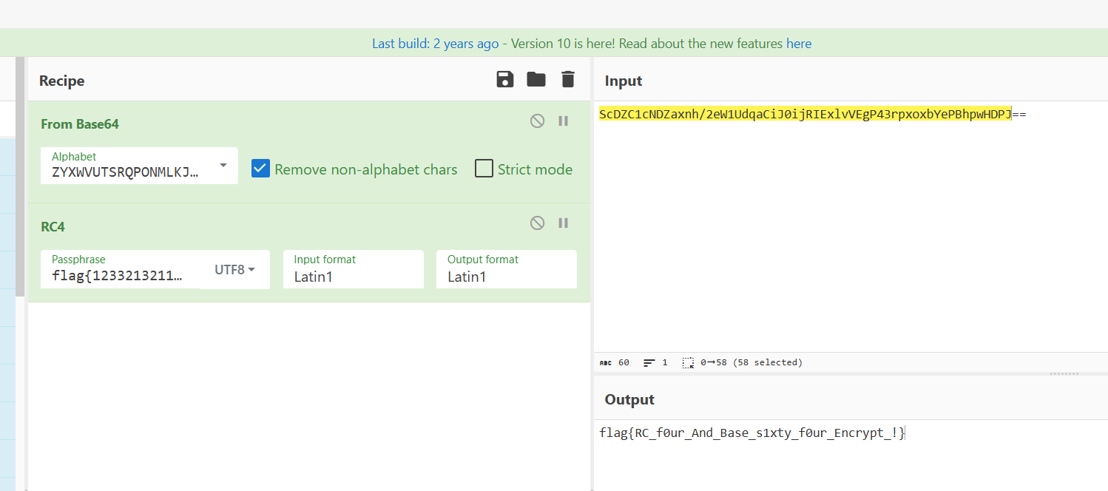Select the RC4 Input format Latin1
Image resolution: width=1108 pixels, height=491 pixels.
[354, 269]
